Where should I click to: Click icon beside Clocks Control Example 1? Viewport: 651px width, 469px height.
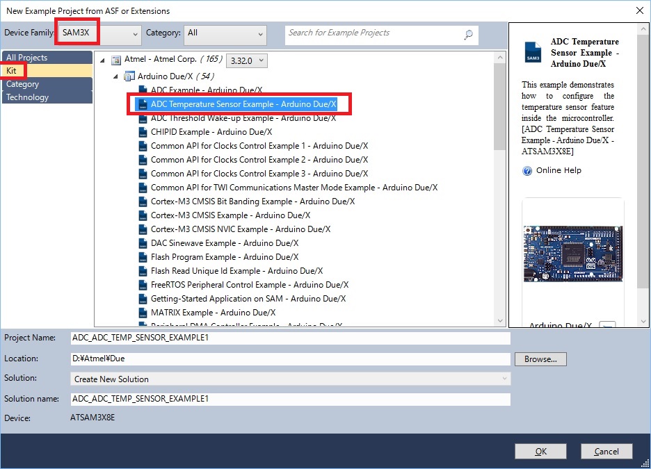click(143, 147)
